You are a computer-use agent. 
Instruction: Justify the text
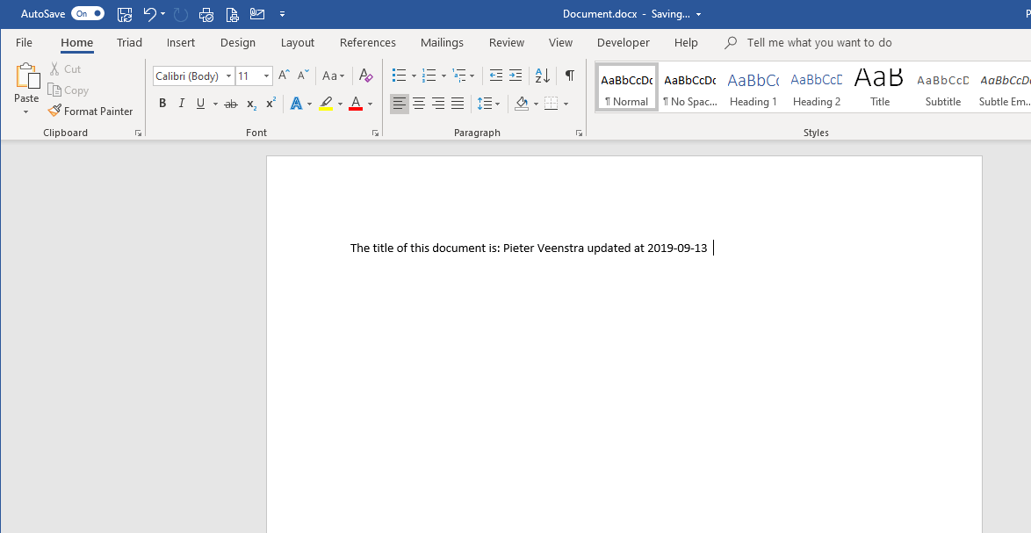[458, 104]
